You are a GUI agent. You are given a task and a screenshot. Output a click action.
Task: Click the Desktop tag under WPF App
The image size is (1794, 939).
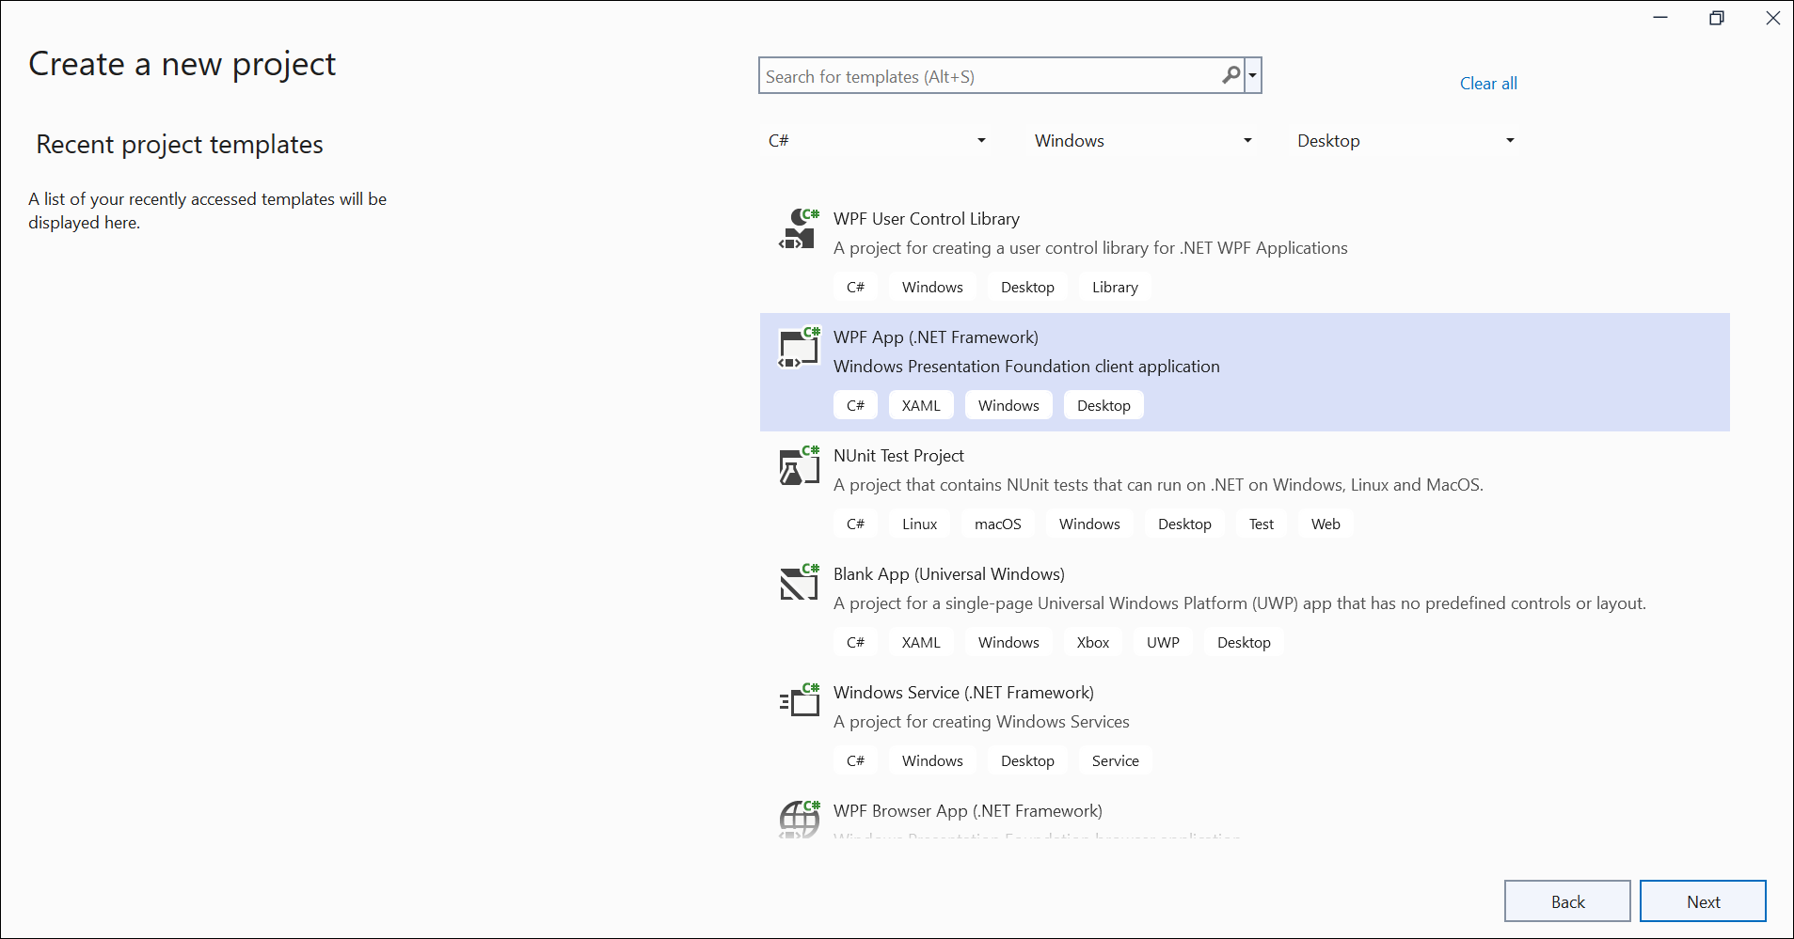(1103, 406)
